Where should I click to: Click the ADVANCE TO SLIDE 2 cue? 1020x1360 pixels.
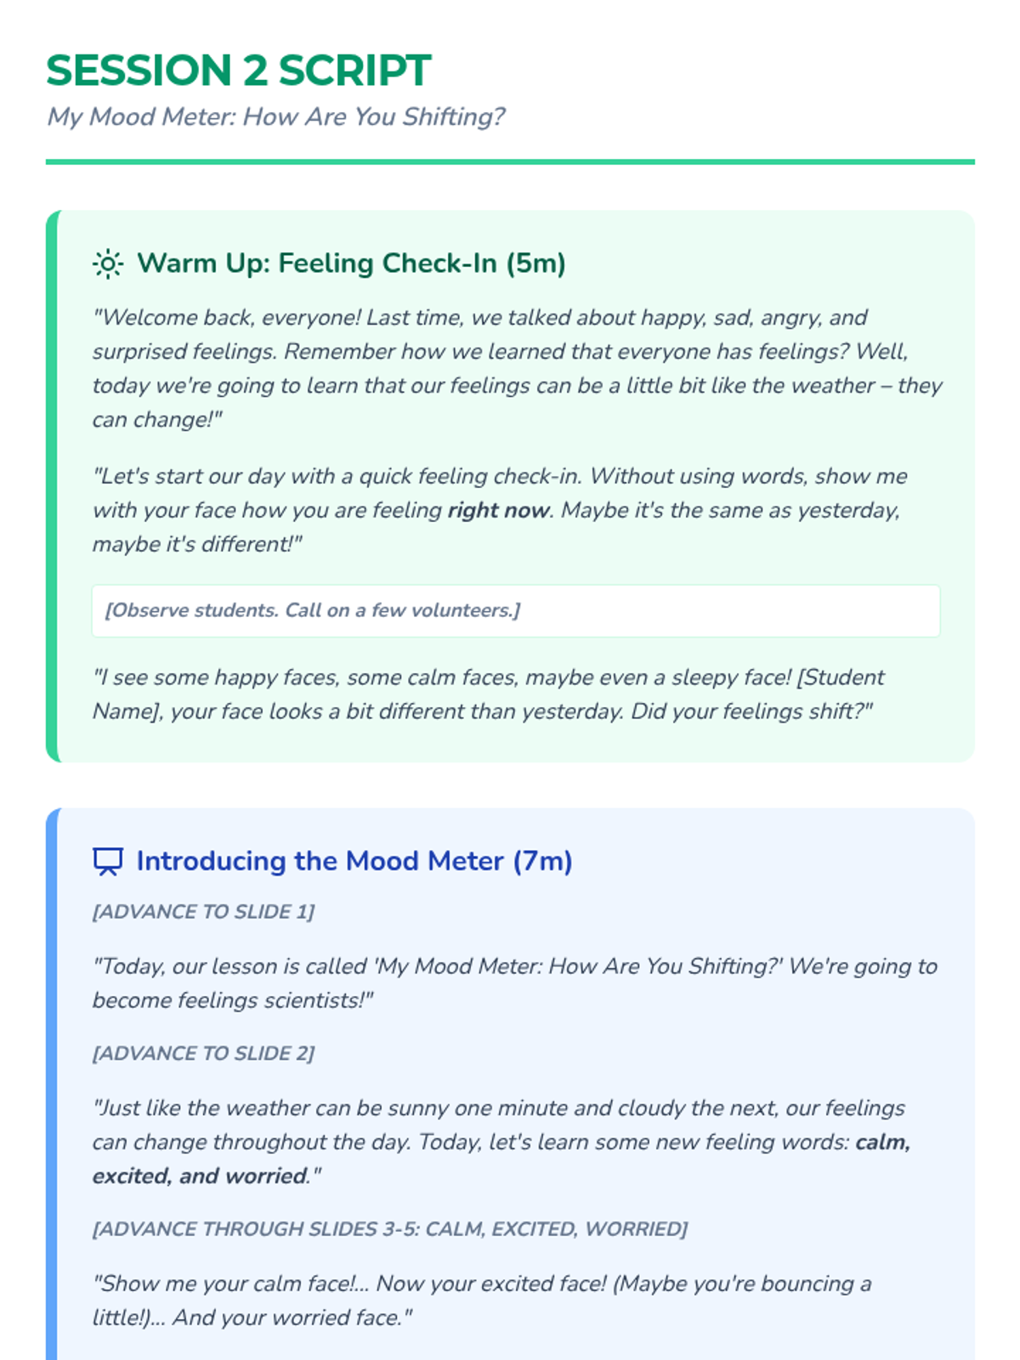tap(203, 1053)
